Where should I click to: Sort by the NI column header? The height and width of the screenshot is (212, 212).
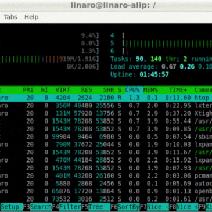coord(44,90)
